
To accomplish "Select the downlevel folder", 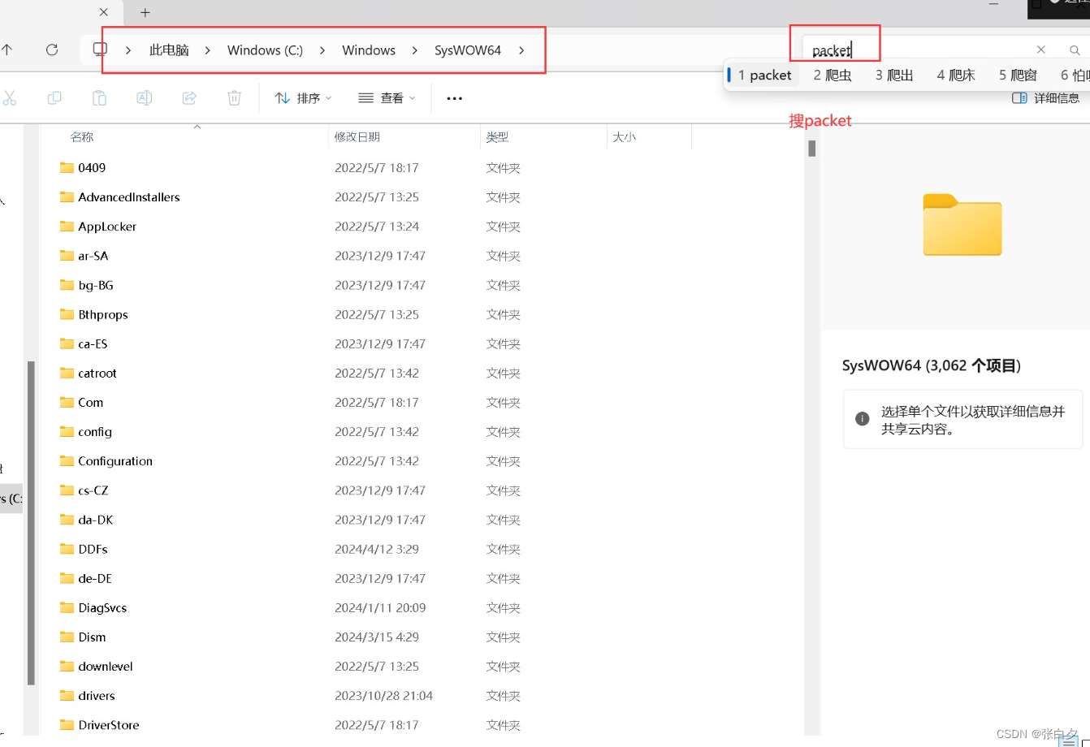I will (106, 666).
